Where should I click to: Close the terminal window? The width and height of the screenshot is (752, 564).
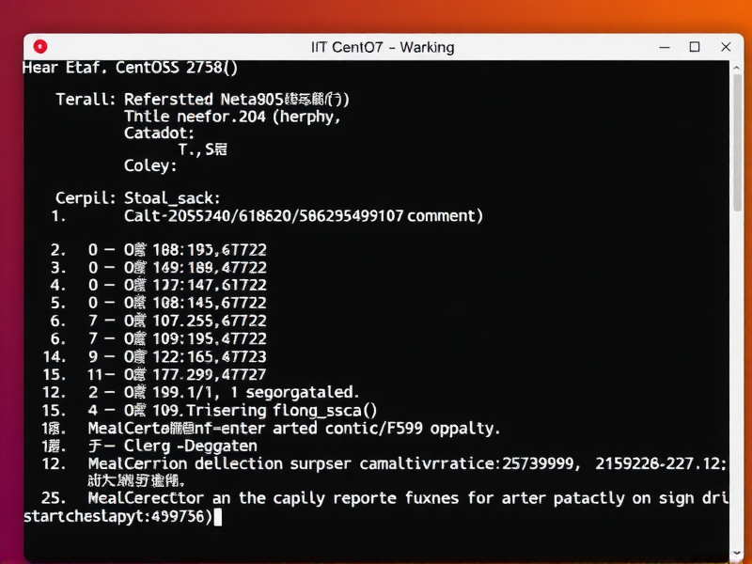click(x=726, y=46)
